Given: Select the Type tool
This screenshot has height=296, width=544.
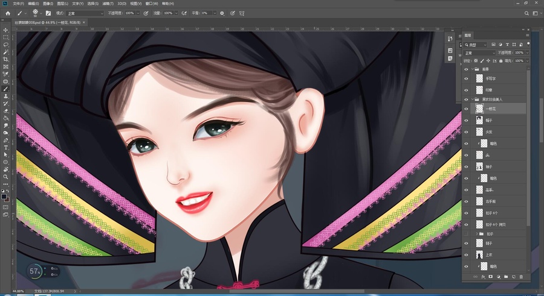Looking at the screenshot, I should [x=5, y=148].
